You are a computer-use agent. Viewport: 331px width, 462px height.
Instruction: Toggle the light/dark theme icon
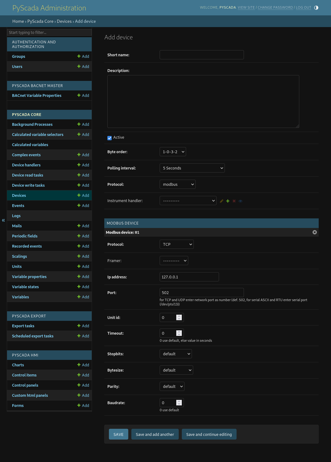(316, 8)
